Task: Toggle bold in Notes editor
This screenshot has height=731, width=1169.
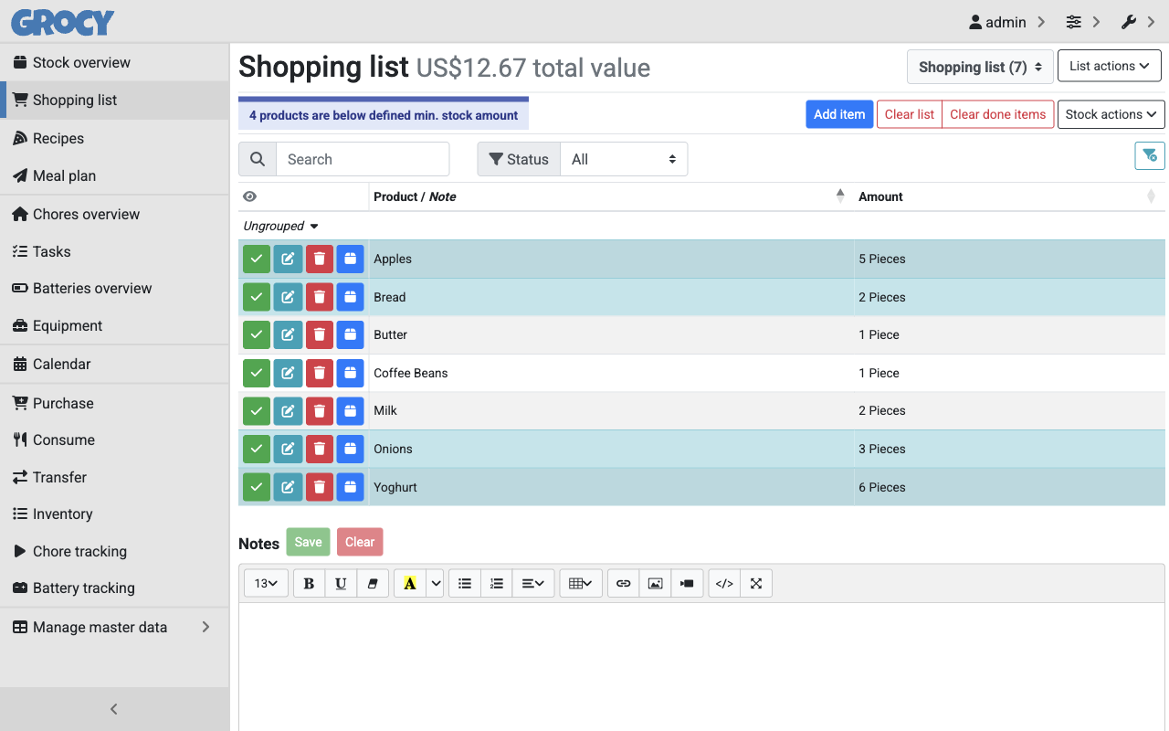Action: tap(309, 583)
